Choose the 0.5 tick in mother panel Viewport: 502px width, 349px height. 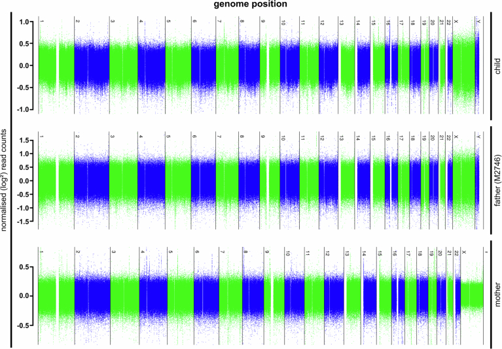click(x=24, y=267)
